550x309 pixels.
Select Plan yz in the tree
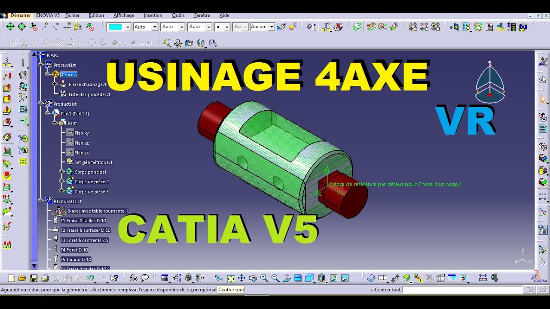coord(82,143)
